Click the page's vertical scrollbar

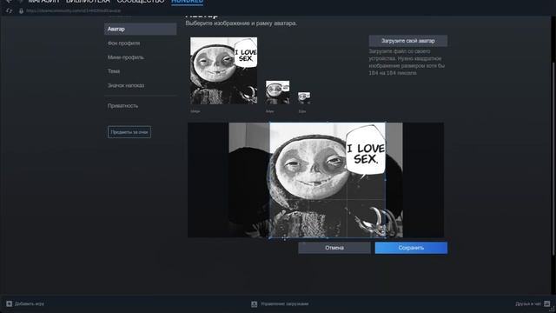pos(553,158)
